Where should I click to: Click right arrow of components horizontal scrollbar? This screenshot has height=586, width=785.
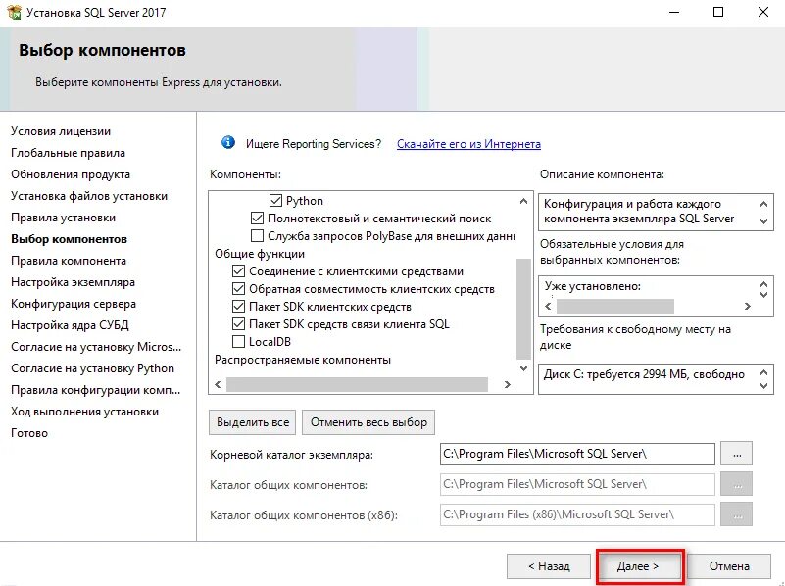pyautogui.click(x=508, y=384)
